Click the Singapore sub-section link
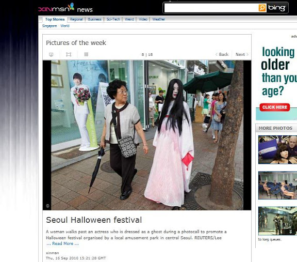The width and height of the screenshot is (297, 262). (x=49, y=26)
